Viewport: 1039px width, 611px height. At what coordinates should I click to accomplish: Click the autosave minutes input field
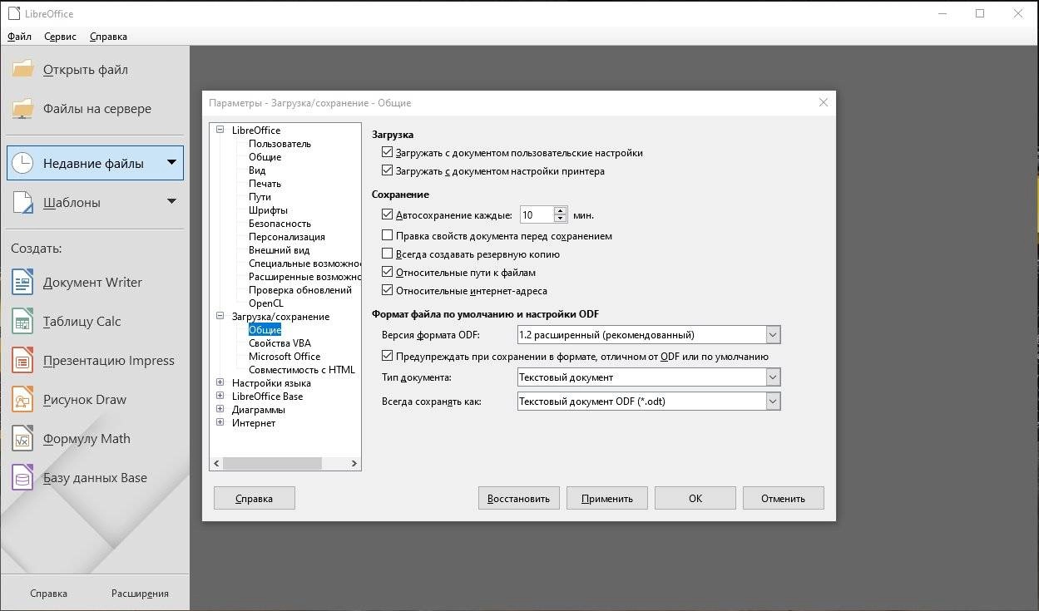(x=537, y=214)
